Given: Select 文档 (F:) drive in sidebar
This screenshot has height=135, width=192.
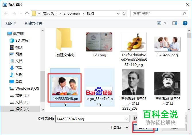Looking at the screenshot, I should click(19, 102).
